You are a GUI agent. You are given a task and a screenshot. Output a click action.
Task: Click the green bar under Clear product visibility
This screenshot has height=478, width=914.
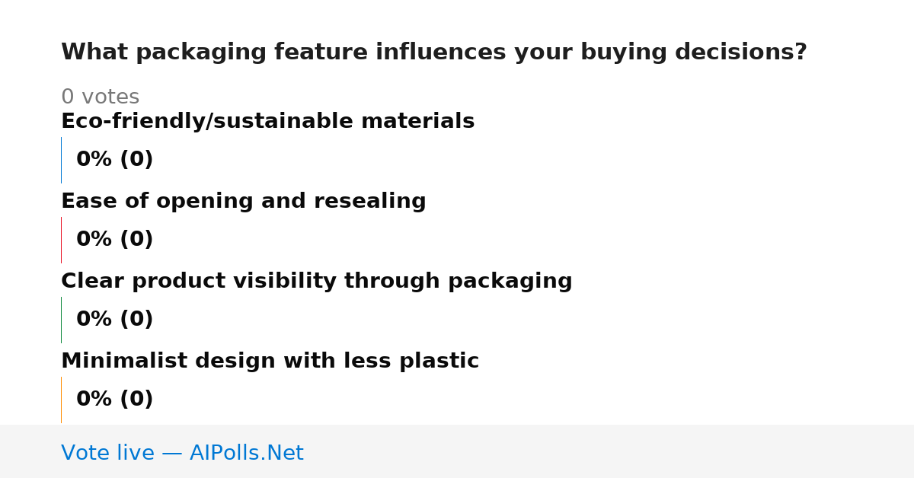tap(61, 320)
